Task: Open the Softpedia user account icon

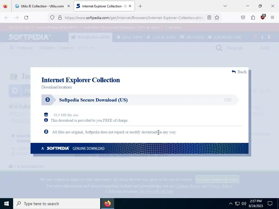Action: 269,37
